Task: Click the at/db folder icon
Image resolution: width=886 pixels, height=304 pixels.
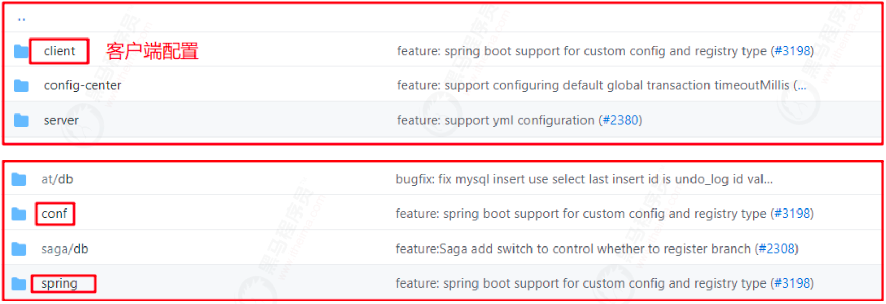Action: [x=19, y=179]
